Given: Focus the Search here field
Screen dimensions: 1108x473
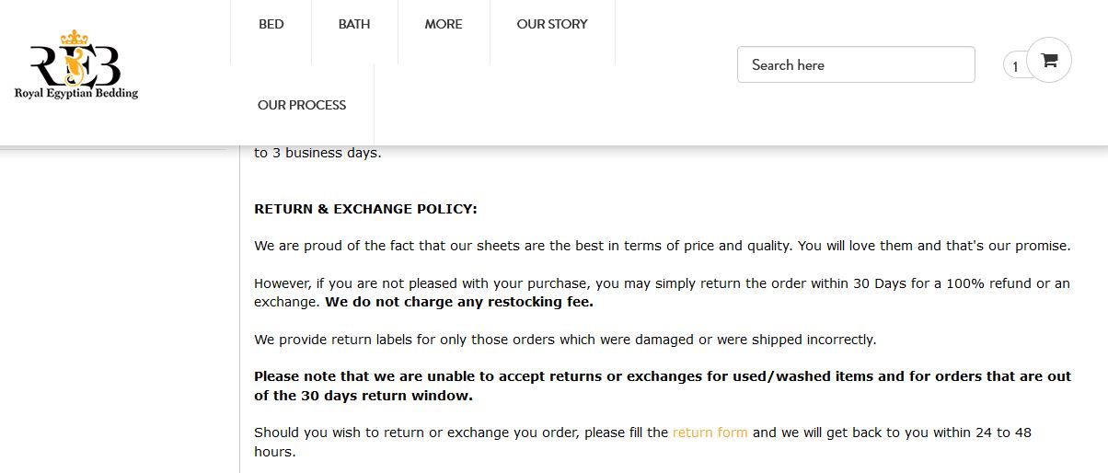Looking at the screenshot, I should point(856,64).
